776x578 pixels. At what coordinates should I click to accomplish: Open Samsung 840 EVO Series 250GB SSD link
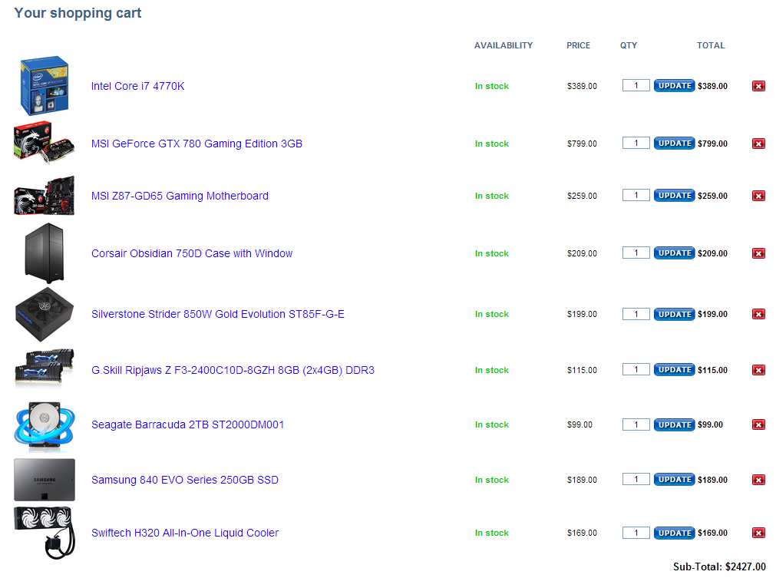184,480
